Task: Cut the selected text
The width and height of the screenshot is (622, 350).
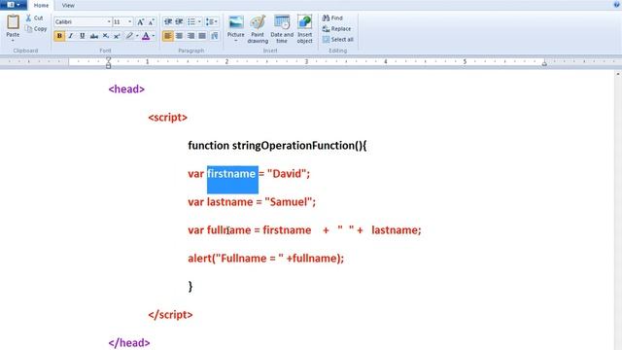Action: 34,18
